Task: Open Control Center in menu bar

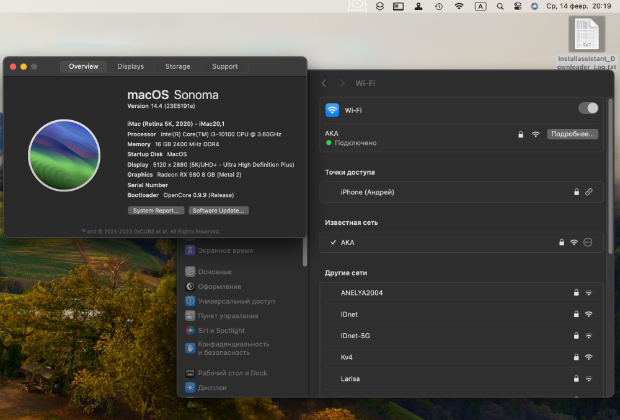Action: click(x=518, y=6)
